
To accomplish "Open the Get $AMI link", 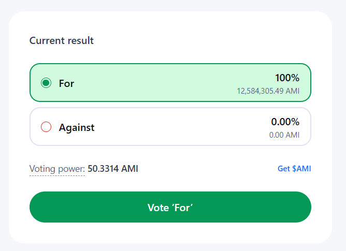I will click(x=294, y=169).
